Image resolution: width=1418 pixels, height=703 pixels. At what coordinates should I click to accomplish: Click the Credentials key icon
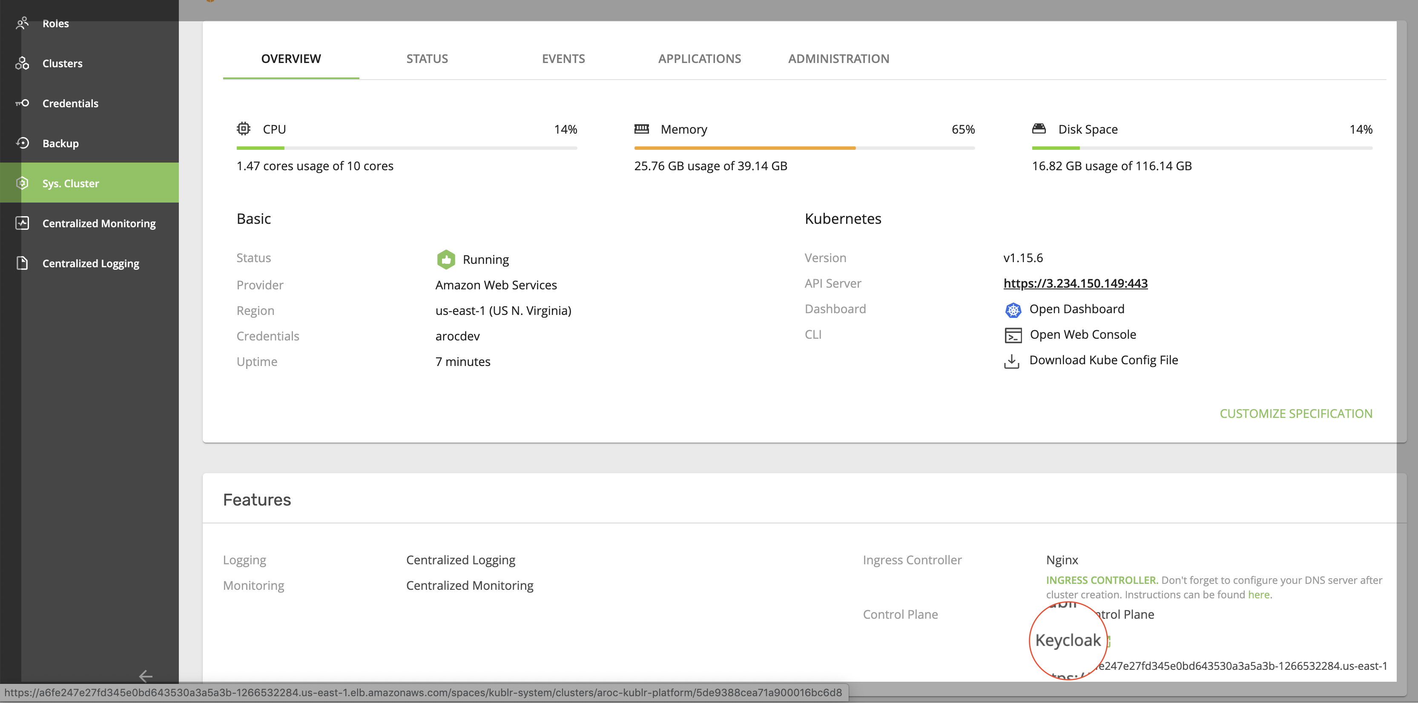(x=22, y=103)
